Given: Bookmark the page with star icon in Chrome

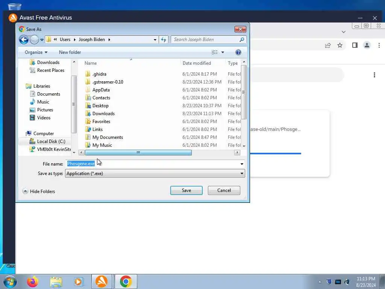Looking at the screenshot, I should pyautogui.click(x=340, y=45).
